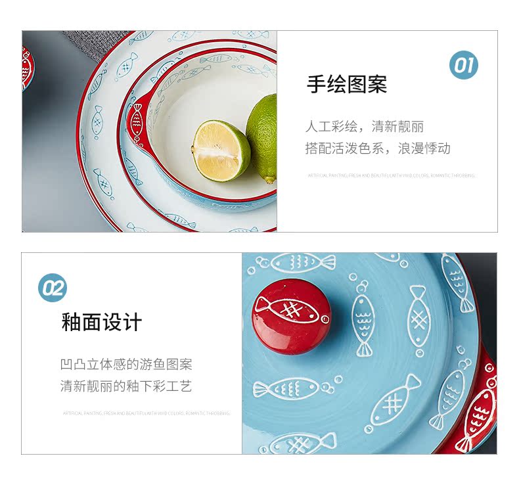Click the text 搭配活泼色系，浪漫悸动
This screenshot has height=477, width=519.
tap(378, 148)
